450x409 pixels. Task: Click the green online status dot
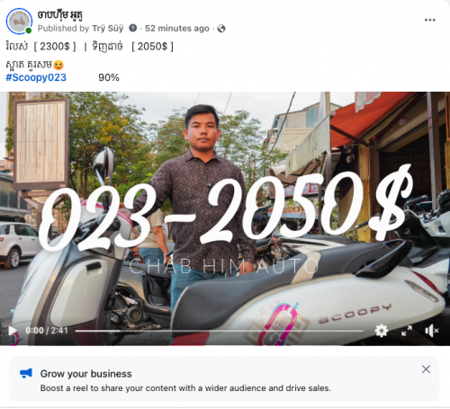29,31
